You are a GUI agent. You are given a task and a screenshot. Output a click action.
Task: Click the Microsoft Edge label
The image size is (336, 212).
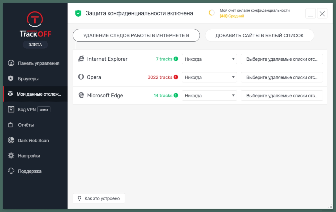click(105, 95)
